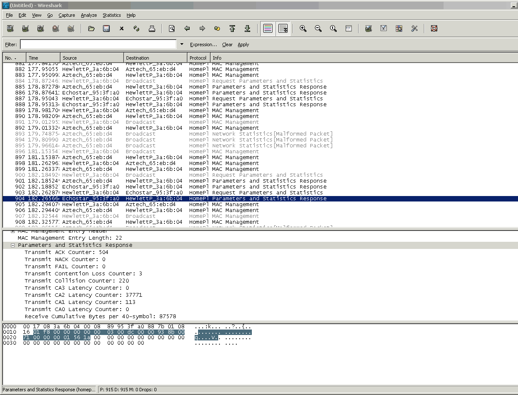Show capture options from the toolbar
Viewport: 518px width, 395px height.
click(25, 29)
